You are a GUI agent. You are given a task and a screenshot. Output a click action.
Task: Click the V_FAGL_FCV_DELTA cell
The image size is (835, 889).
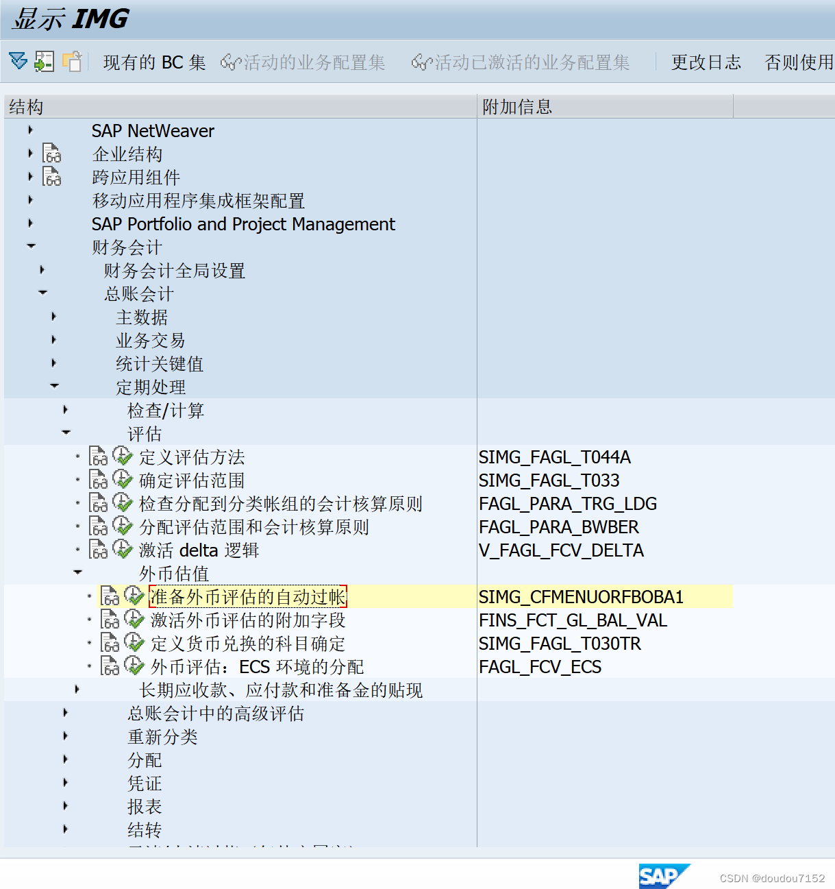[561, 550]
